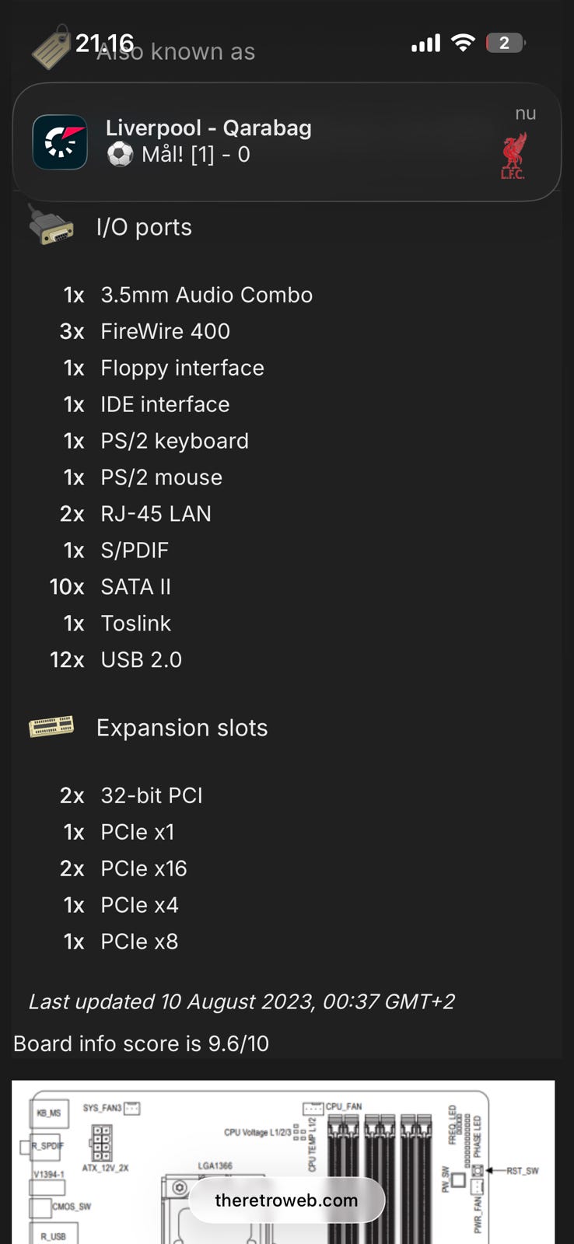The height and width of the screenshot is (1244, 574).
Task: Open the Liverpool - Qarabag goal notification
Action: [286, 142]
